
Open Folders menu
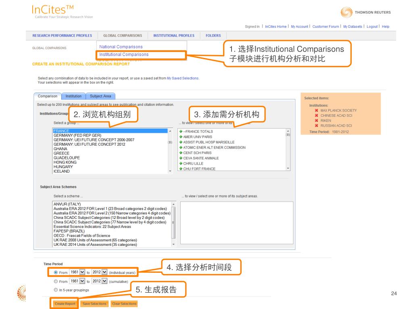coord(213,35)
